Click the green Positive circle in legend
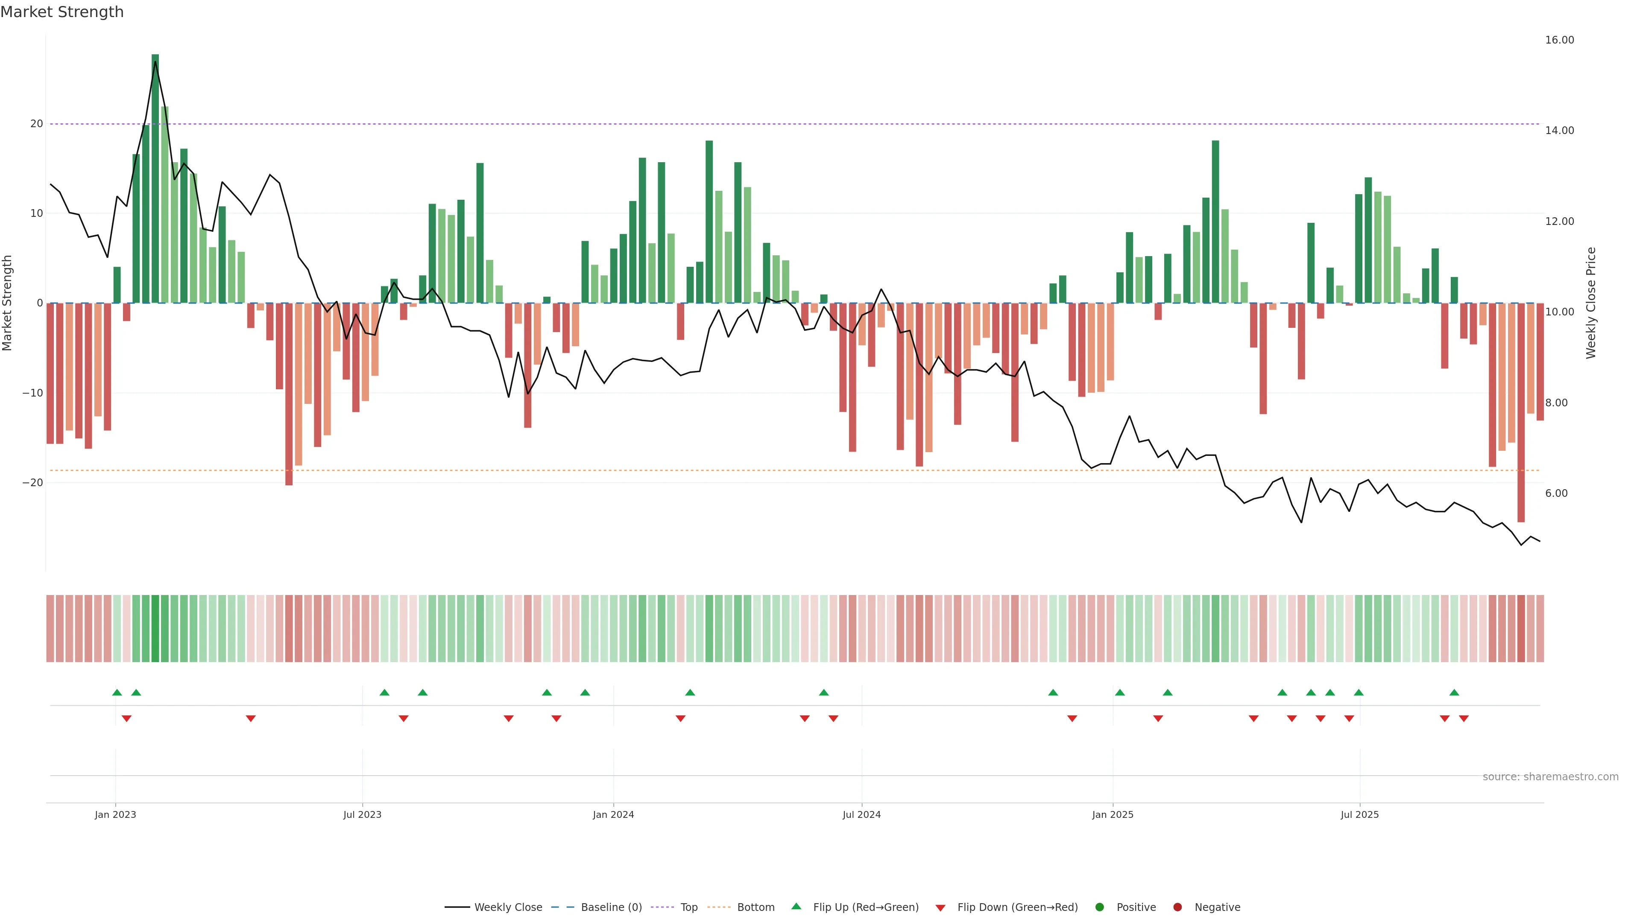This screenshot has height=922, width=1640. coord(1099,907)
